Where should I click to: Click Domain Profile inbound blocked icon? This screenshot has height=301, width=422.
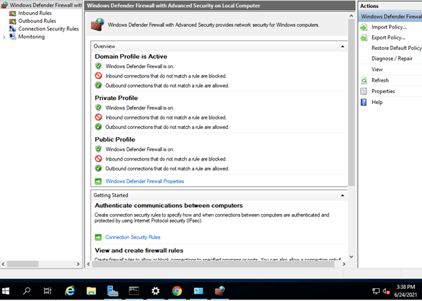(99, 76)
